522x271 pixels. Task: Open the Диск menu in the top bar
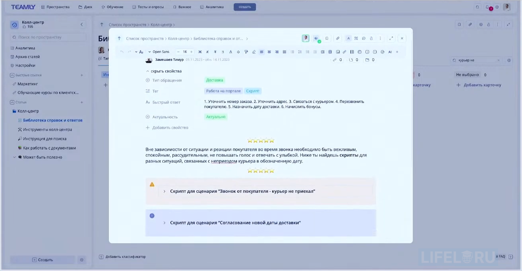click(x=85, y=7)
